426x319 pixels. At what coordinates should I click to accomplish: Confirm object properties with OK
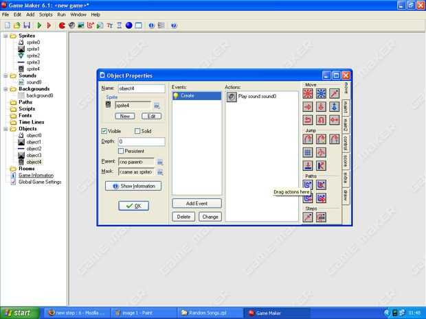[134, 206]
